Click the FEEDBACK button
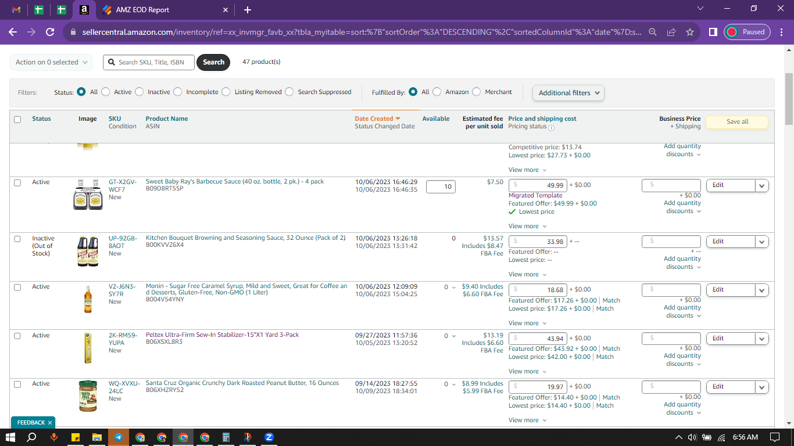 coord(31,423)
